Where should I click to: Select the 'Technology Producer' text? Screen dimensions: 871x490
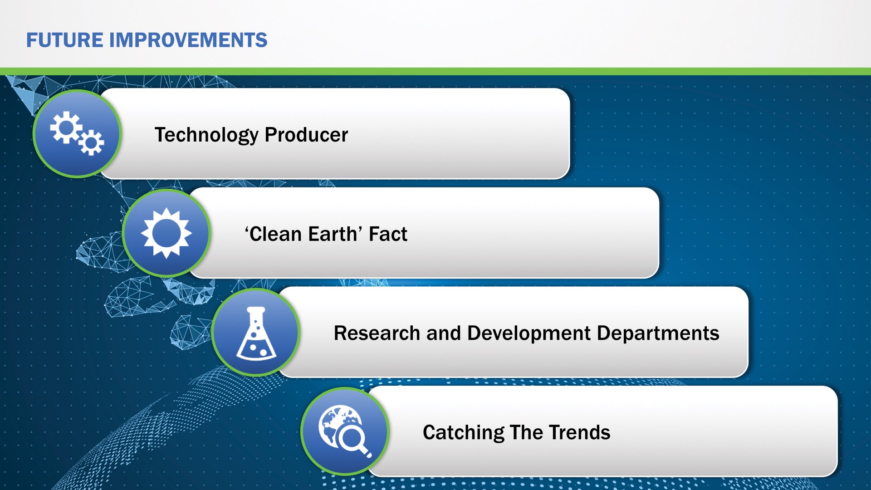(x=251, y=135)
